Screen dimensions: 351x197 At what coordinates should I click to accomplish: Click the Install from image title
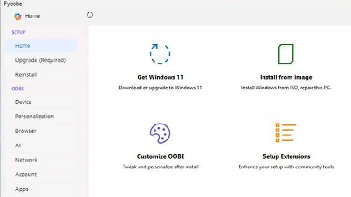point(286,77)
